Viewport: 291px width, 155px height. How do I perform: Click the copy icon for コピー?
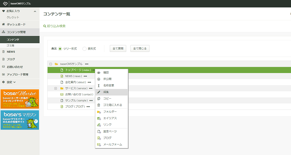click(x=99, y=98)
